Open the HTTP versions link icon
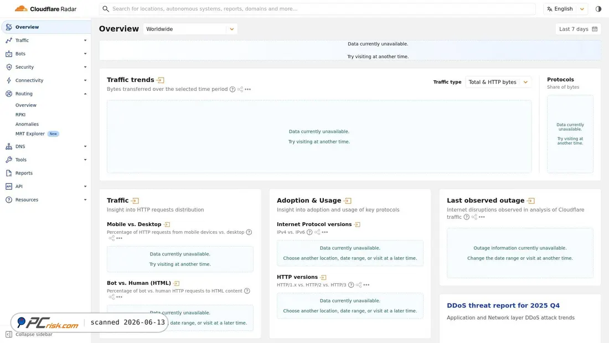 click(323, 277)
